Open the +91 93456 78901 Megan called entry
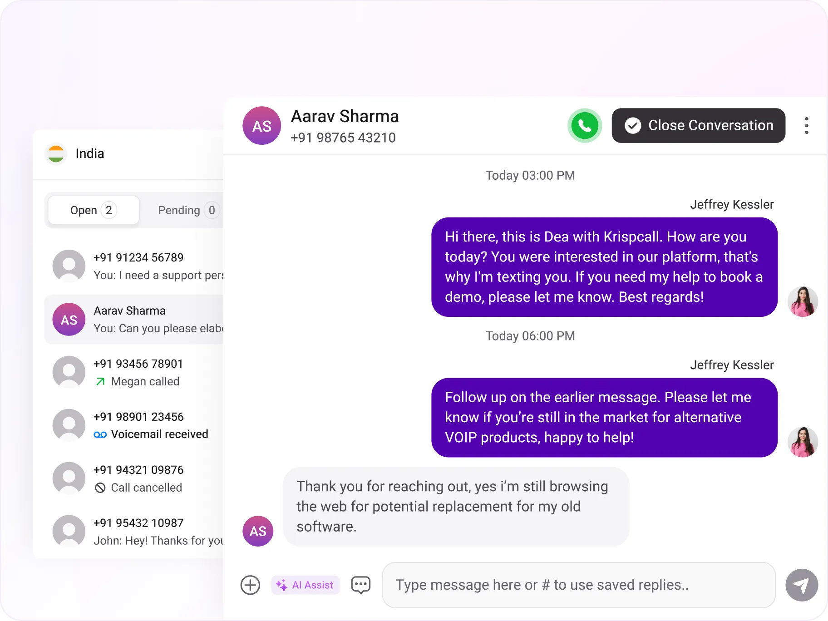The width and height of the screenshot is (828, 621). tap(134, 372)
